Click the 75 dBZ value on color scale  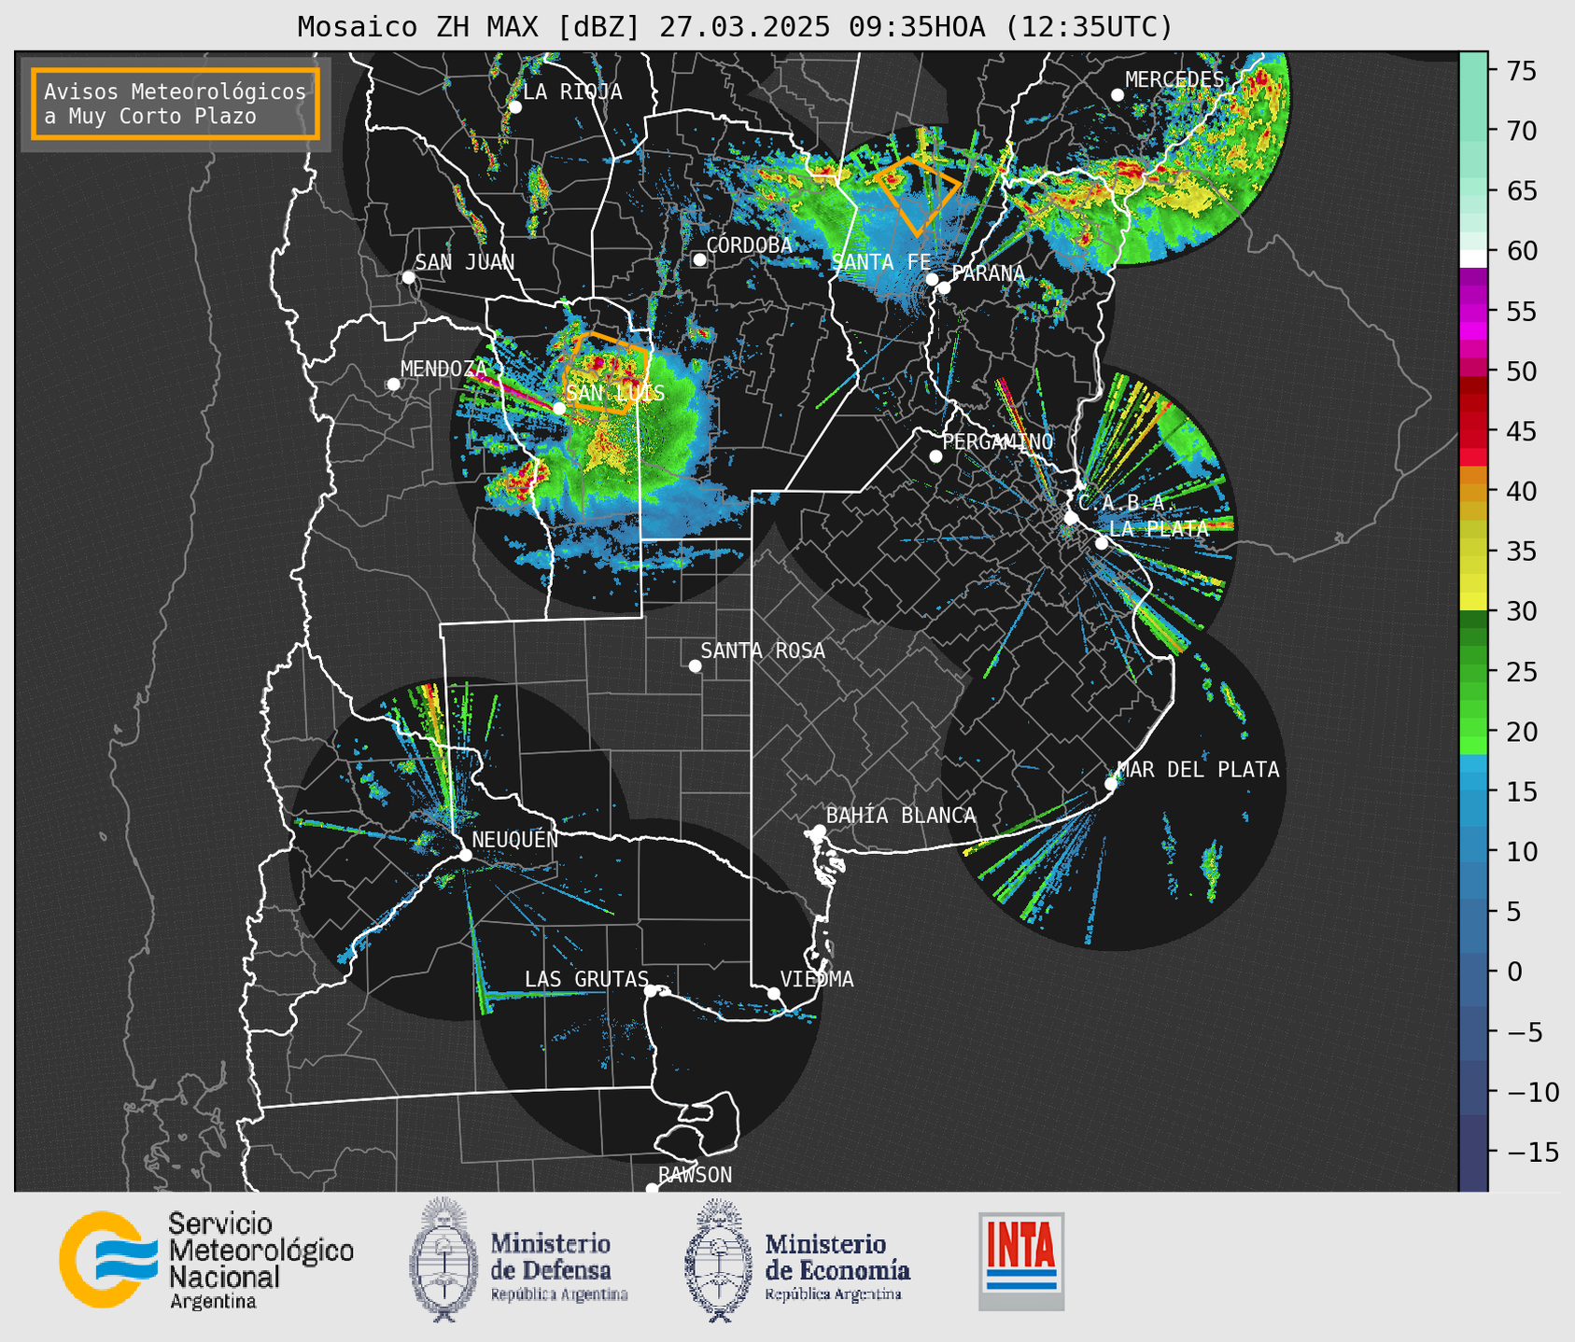tap(1522, 71)
